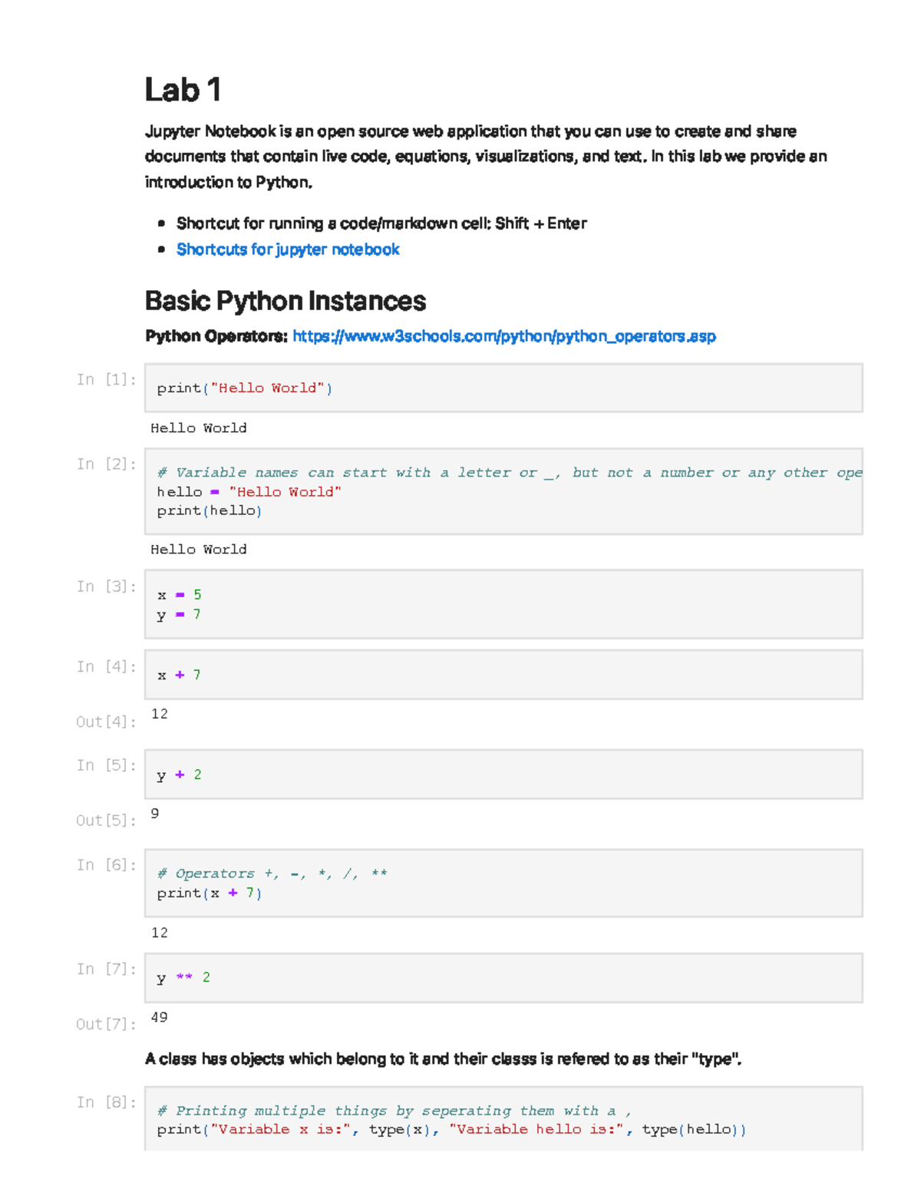Click the Lab 1 heading
The width and height of the screenshot is (921, 1192).
(183, 90)
